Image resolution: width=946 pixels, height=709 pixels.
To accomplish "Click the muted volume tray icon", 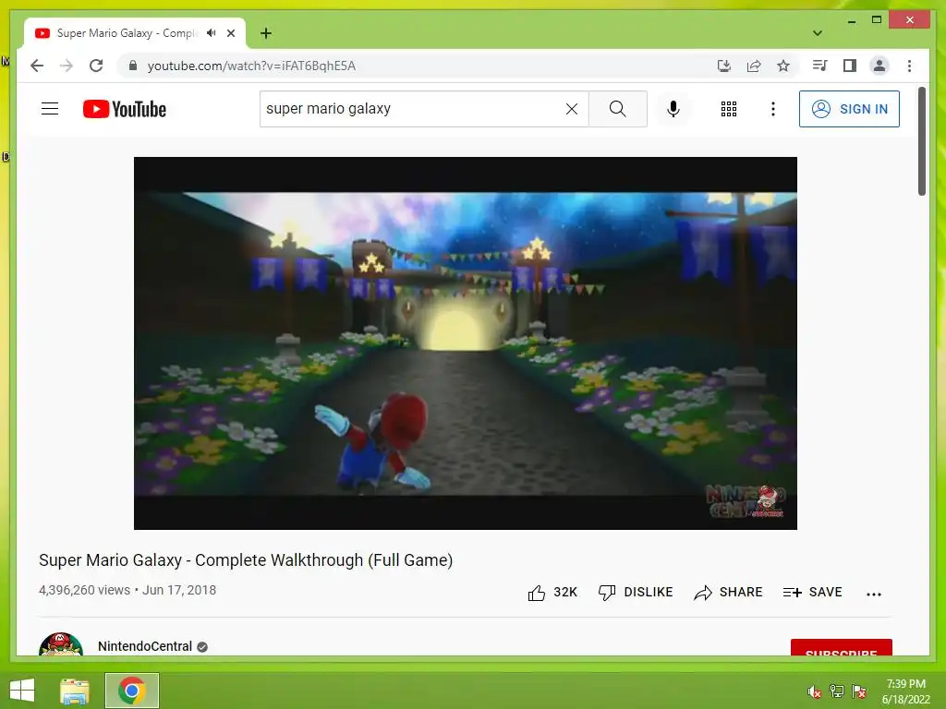I will 815,691.
